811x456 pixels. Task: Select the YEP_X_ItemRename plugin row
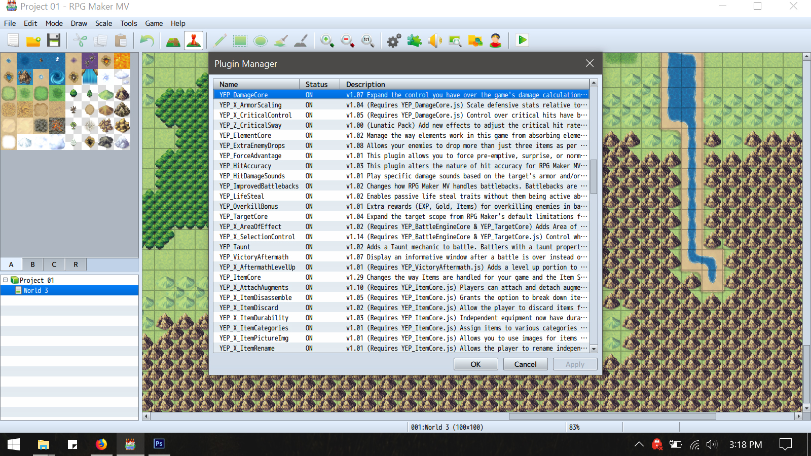pos(401,348)
